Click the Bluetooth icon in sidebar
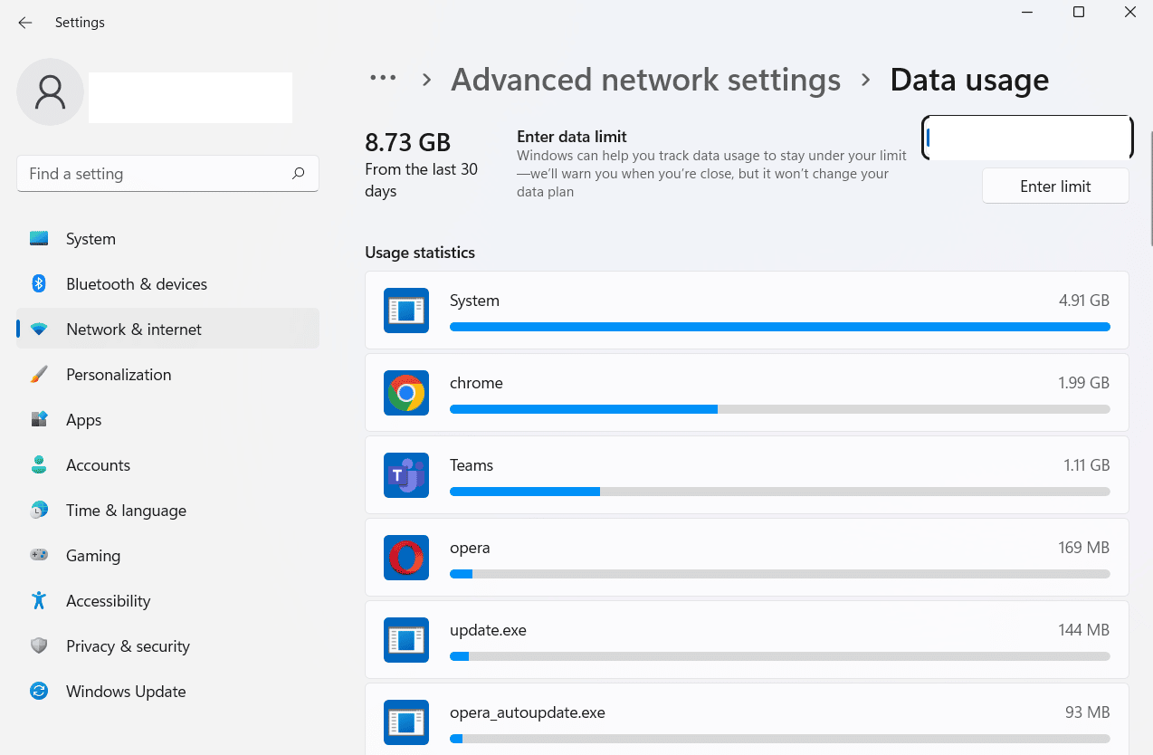The width and height of the screenshot is (1153, 755). click(39, 284)
